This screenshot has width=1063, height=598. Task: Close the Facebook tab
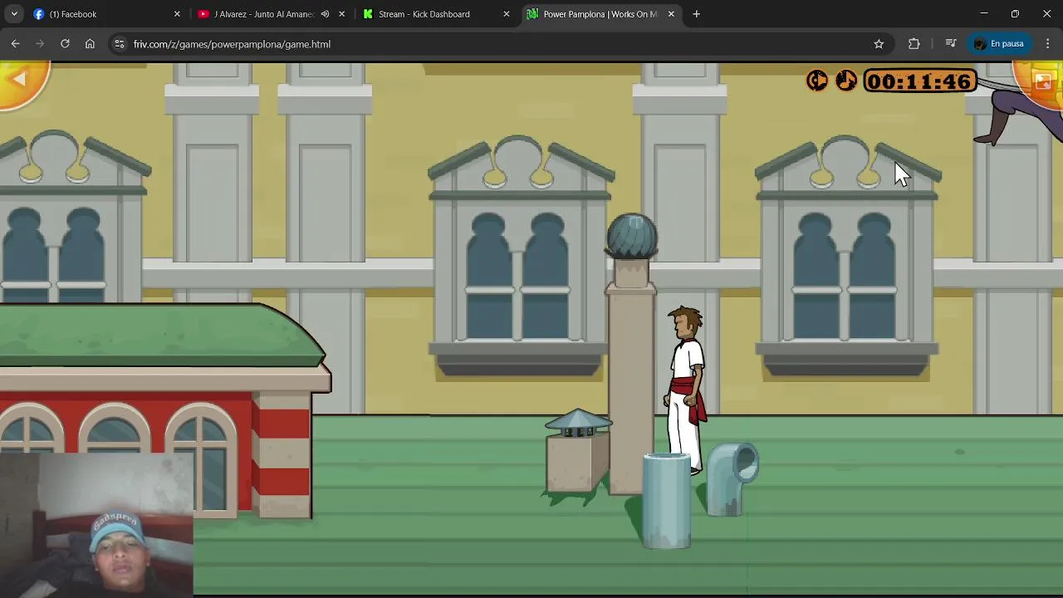click(177, 14)
